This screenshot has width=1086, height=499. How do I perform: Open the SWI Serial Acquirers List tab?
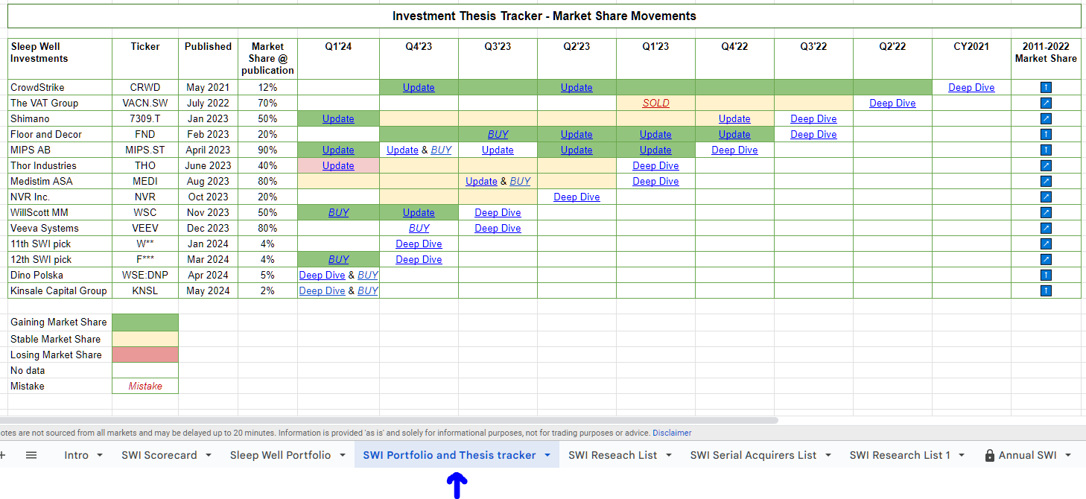click(x=753, y=455)
